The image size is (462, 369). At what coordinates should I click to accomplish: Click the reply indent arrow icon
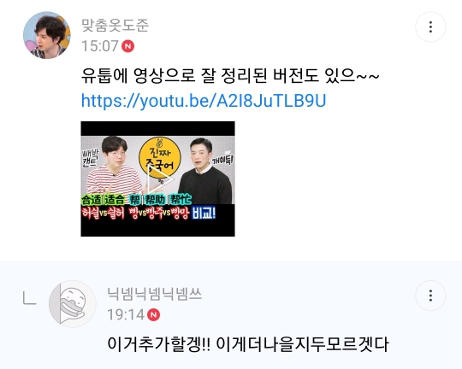click(29, 298)
